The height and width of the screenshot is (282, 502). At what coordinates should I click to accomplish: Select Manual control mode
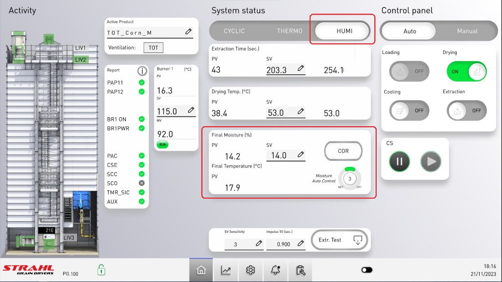[x=467, y=31]
